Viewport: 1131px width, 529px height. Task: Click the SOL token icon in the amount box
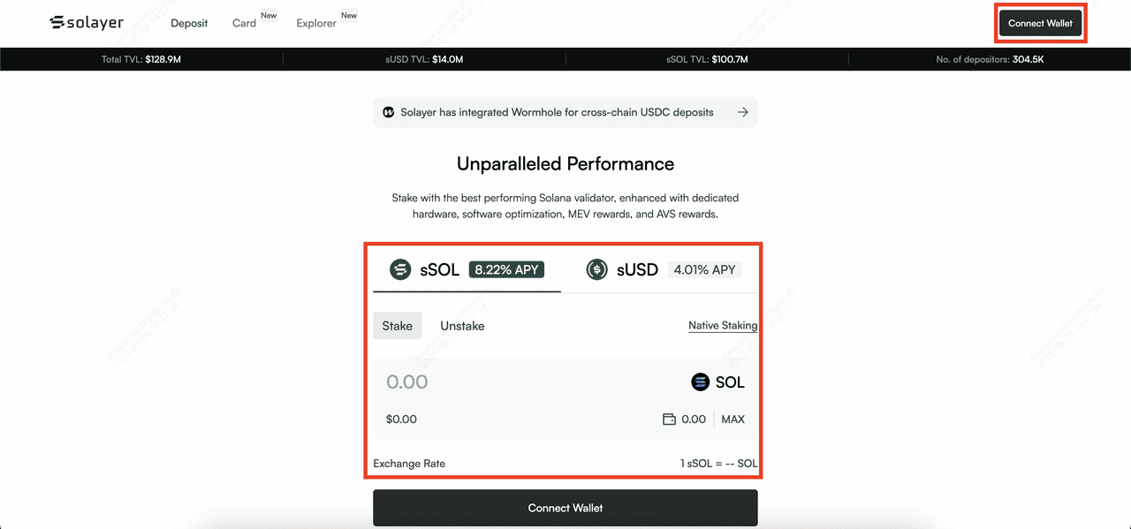click(700, 382)
